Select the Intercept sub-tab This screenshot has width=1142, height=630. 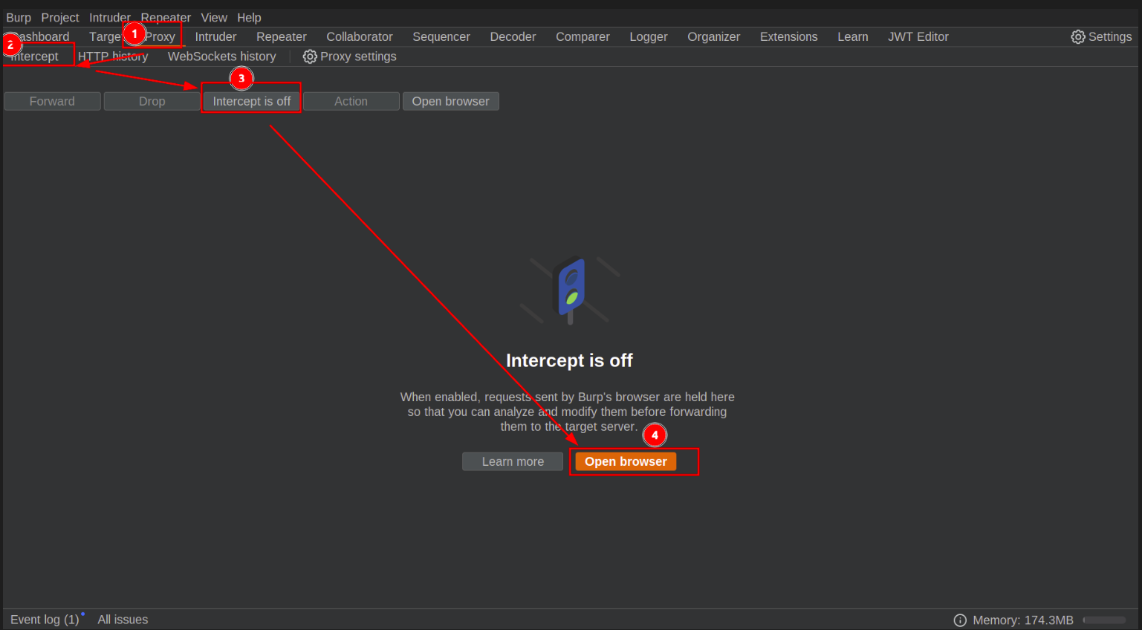click(34, 56)
